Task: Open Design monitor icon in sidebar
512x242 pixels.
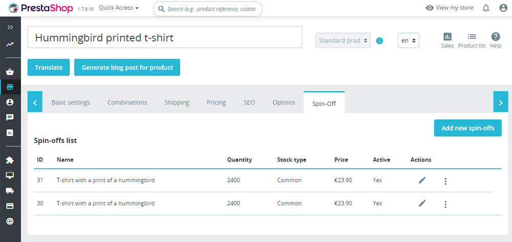Action: (10, 175)
